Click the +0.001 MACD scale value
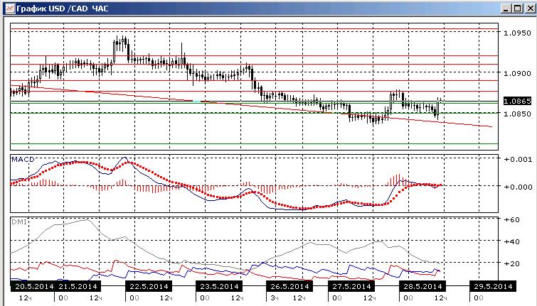The width and height of the screenshot is (537, 306). click(519, 159)
